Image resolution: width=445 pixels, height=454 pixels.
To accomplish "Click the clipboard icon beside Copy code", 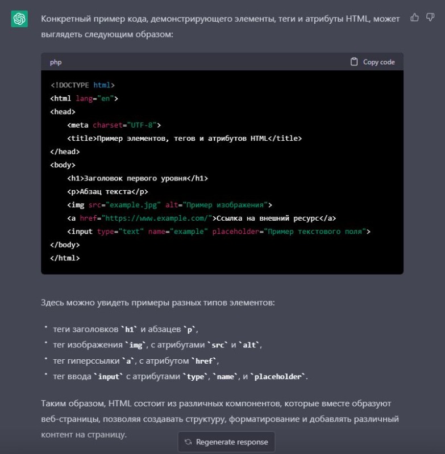I will pyautogui.click(x=354, y=62).
